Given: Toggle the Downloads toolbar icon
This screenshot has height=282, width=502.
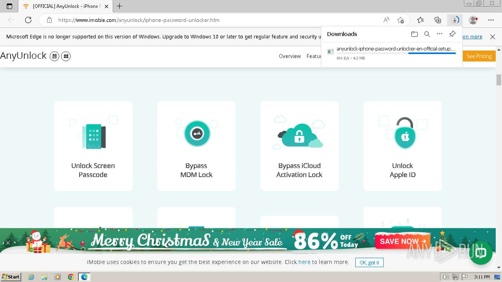Looking at the screenshot, I should (x=455, y=20).
